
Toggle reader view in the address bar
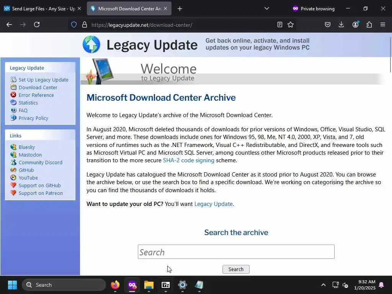tap(280, 25)
